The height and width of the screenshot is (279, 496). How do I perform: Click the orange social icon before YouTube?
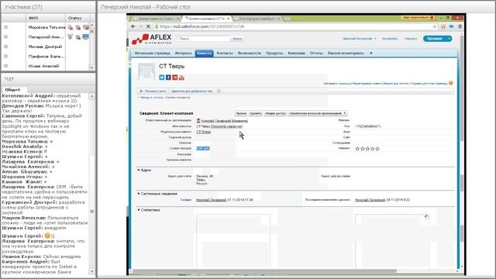[x=175, y=77]
